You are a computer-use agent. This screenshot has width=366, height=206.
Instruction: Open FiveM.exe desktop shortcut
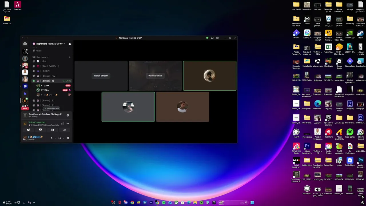pyautogui.click(x=17, y=6)
